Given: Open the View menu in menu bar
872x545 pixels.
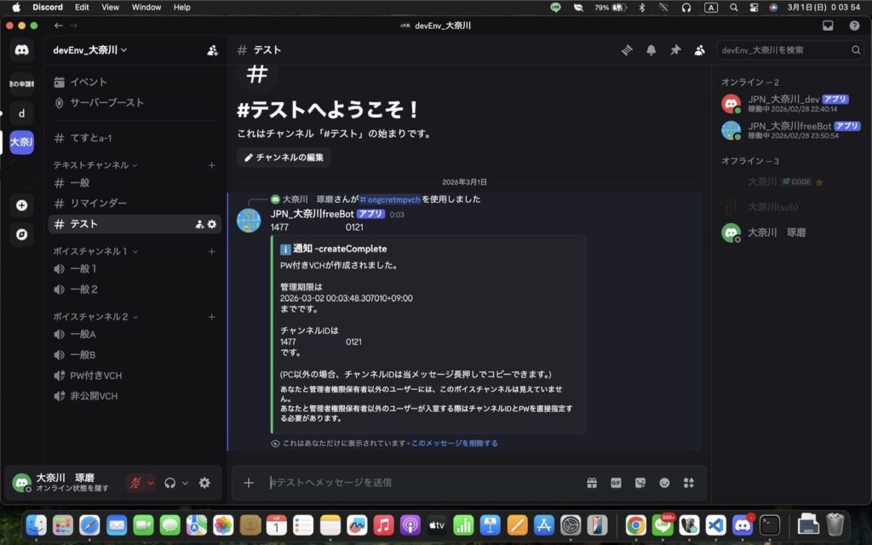Looking at the screenshot, I should 111,7.
